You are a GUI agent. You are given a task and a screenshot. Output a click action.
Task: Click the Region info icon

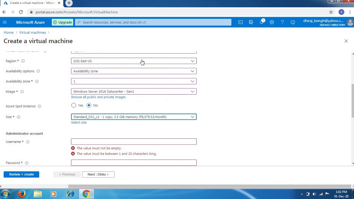point(23,61)
